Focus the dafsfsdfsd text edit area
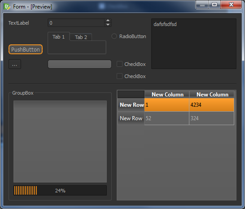245x209 pixels. (x=194, y=44)
